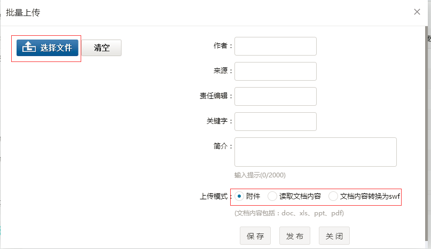Click inside the 简介 text area
The width and height of the screenshot is (431, 249).
pos(315,152)
